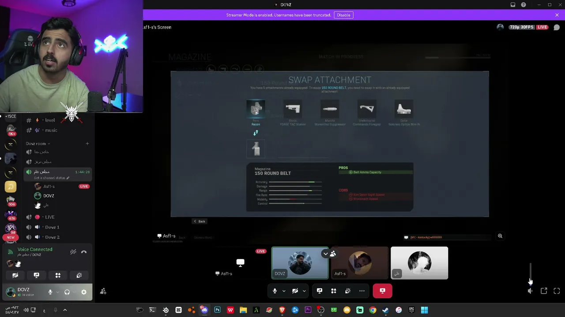Open Steam from the taskbar
Screen dimensions: 565x317
[385, 310]
